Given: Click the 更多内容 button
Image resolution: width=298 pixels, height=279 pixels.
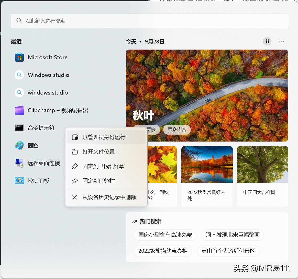Looking at the screenshot, I should (177, 130).
